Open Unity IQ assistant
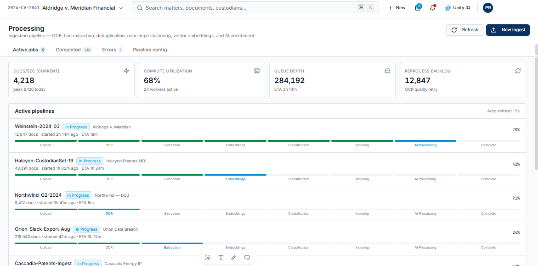The width and height of the screenshot is (538, 266). [458, 8]
